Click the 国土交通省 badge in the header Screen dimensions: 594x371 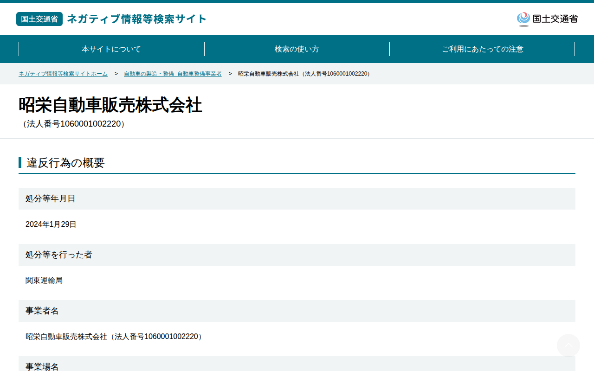click(39, 19)
